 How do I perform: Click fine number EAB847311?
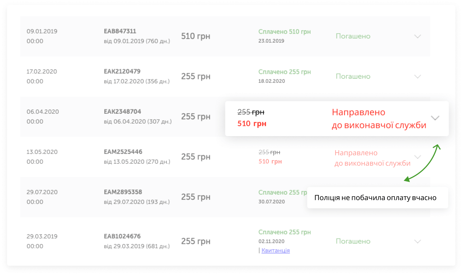[x=120, y=31]
